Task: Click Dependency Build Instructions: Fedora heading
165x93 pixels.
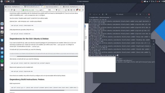Action: click(27, 79)
